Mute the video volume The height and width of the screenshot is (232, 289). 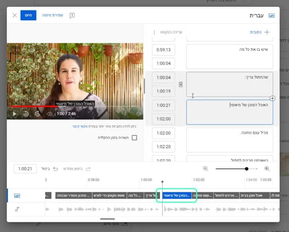pos(49,114)
